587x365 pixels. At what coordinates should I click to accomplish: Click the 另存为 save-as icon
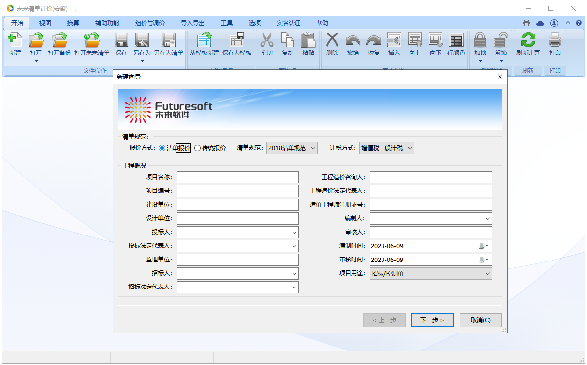pyautogui.click(x=142, y=40)
